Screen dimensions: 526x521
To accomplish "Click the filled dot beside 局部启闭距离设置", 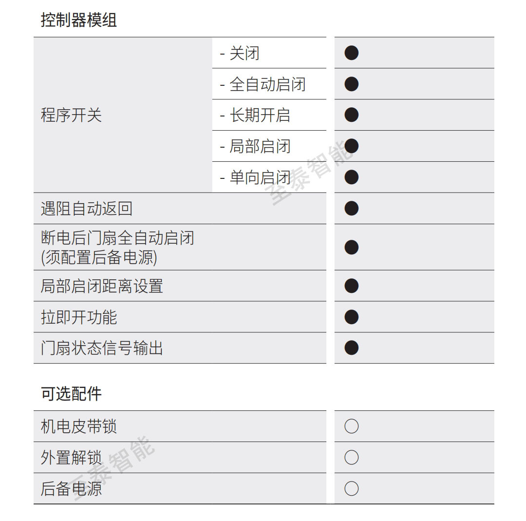I will point(351,286).
